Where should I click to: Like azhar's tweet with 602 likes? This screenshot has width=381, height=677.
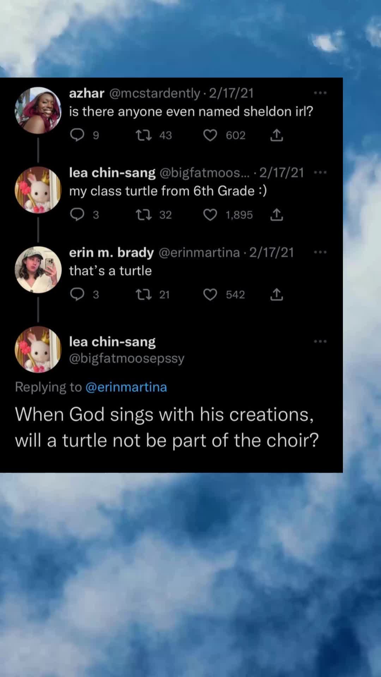(210, 135)
